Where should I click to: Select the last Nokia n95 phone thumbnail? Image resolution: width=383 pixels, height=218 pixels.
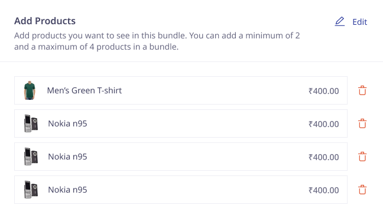[x=31, y=190]
